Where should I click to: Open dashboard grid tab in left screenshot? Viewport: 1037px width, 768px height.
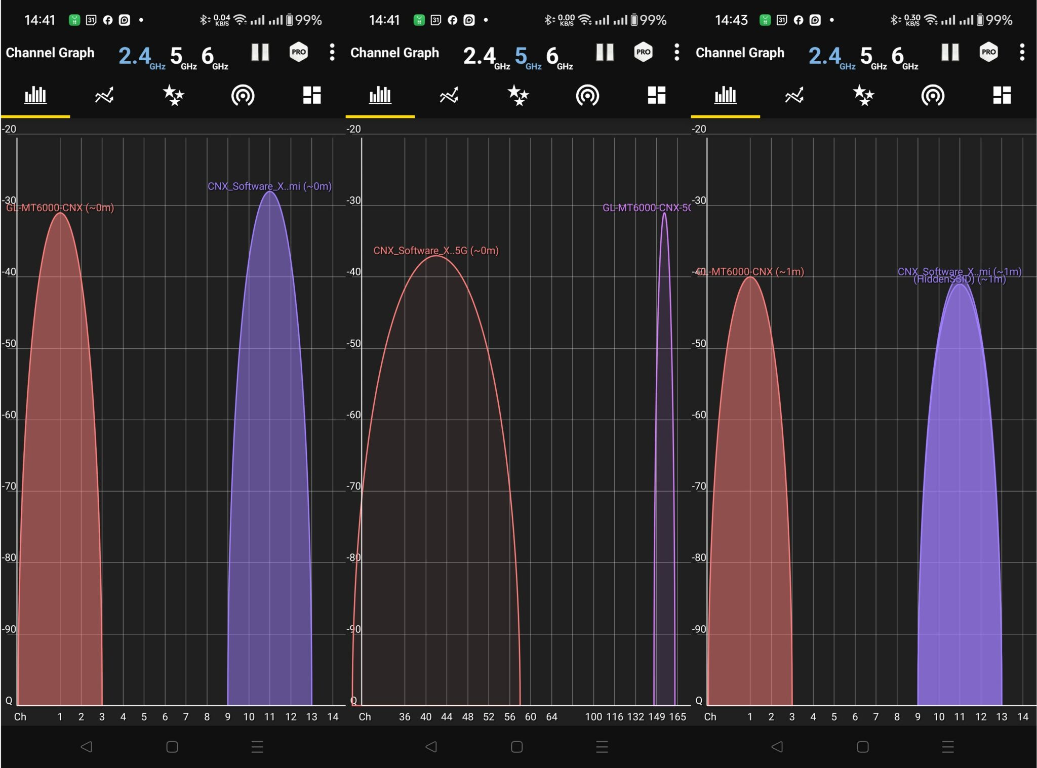312,95
